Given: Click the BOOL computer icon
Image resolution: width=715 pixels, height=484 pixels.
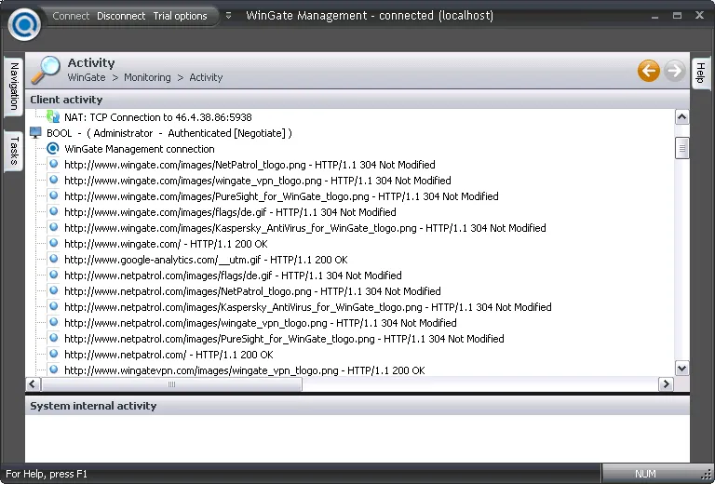Looking at the screenshot, I should coord(35,133).
